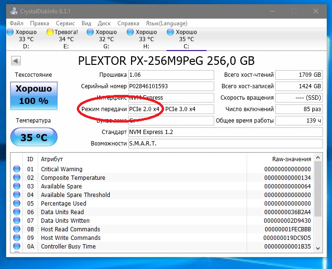The image size is (332, 269).
Task: Click raw value 00000001FECBBB
Action: point(288,229)
